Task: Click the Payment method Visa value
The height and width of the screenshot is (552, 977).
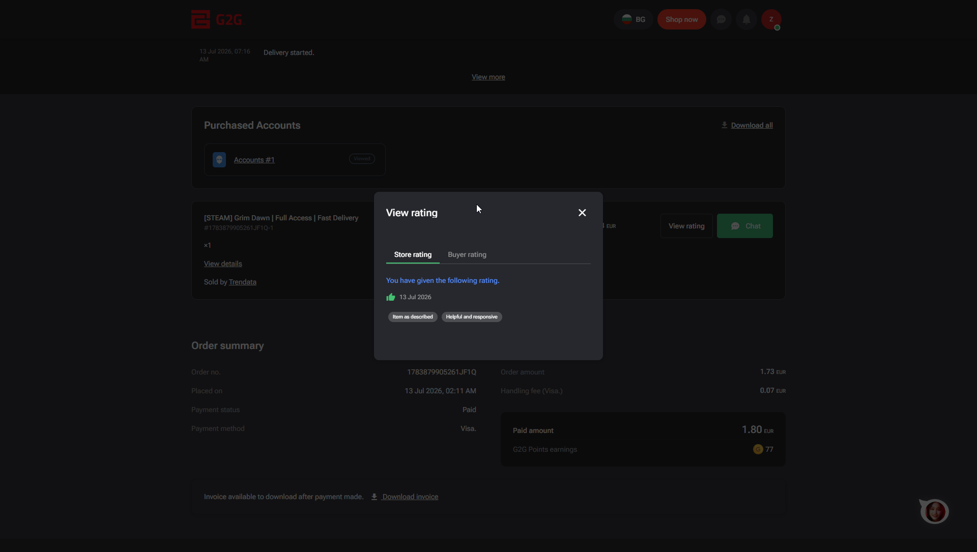Action: (468, 428)
